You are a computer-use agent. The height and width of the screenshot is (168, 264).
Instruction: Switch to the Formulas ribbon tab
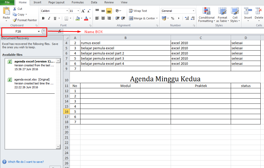tap(78, 2)
